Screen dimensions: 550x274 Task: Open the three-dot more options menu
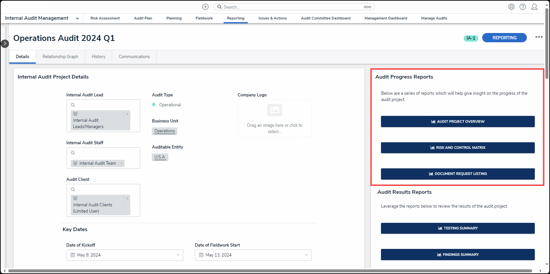(x=539, y=37)
